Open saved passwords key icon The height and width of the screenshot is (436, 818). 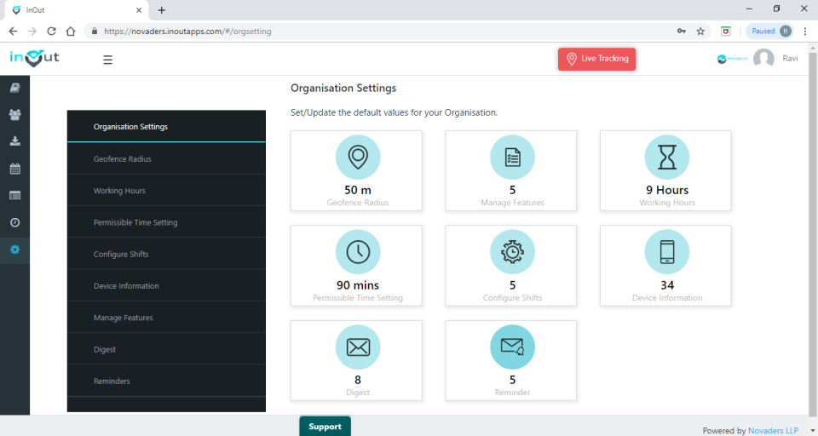[682, 32]
